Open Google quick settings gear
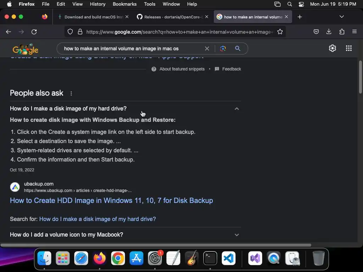The width and height of the screenshot is (363, 272). tap(333, 48)
